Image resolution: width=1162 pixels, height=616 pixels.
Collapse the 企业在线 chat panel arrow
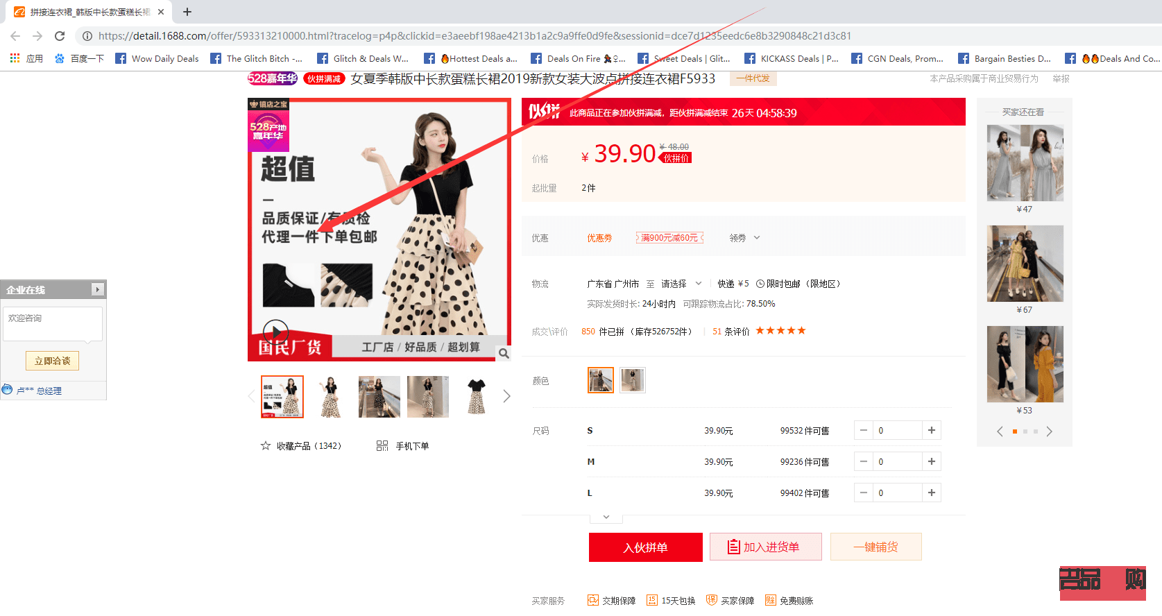point(97,289)
